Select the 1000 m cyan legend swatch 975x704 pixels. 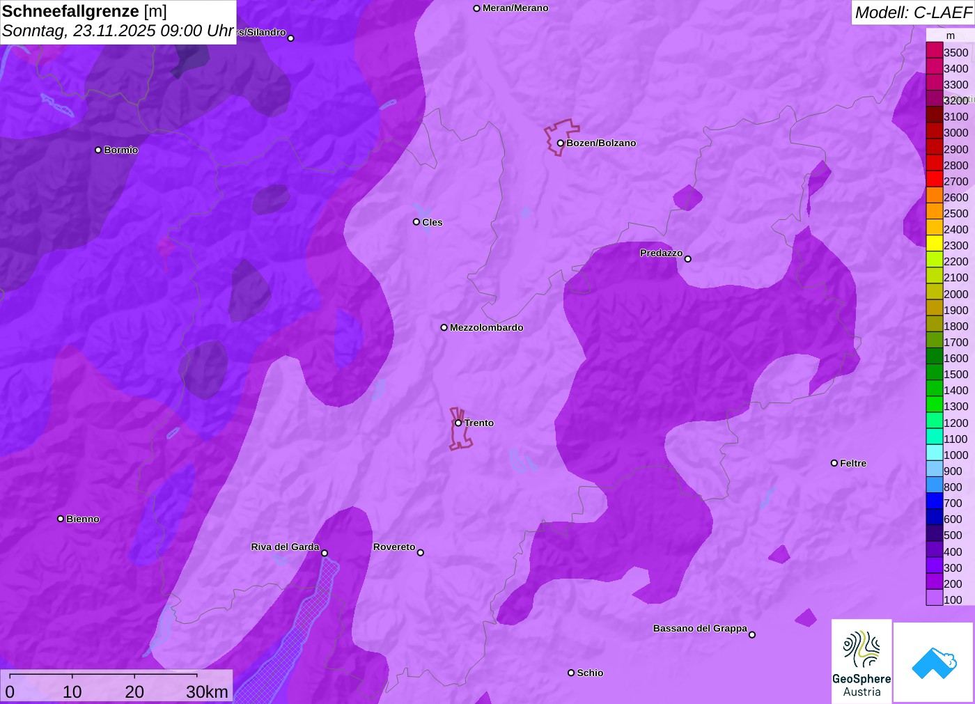click(x=934, y=453)
